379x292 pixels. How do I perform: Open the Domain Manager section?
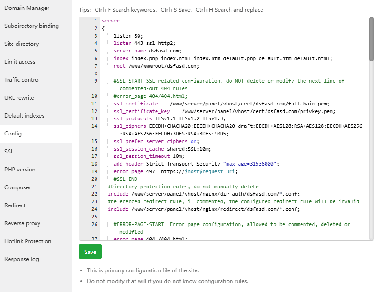coord(27,8)
